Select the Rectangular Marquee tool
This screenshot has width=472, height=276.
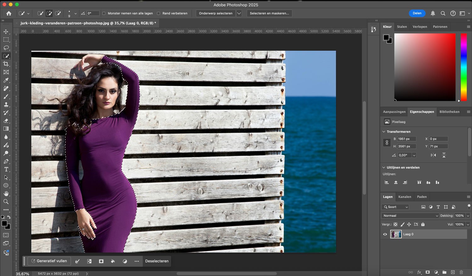pyautogui.click(x=6, y=40)
